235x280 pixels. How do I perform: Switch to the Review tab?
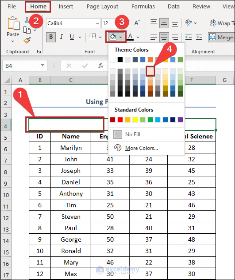201,6
